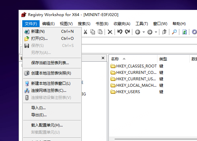Image resolution: width=197 pixels, height=141 pixels.
Task: Click the Up one level folder icon
Action: (x=164, y=32)
